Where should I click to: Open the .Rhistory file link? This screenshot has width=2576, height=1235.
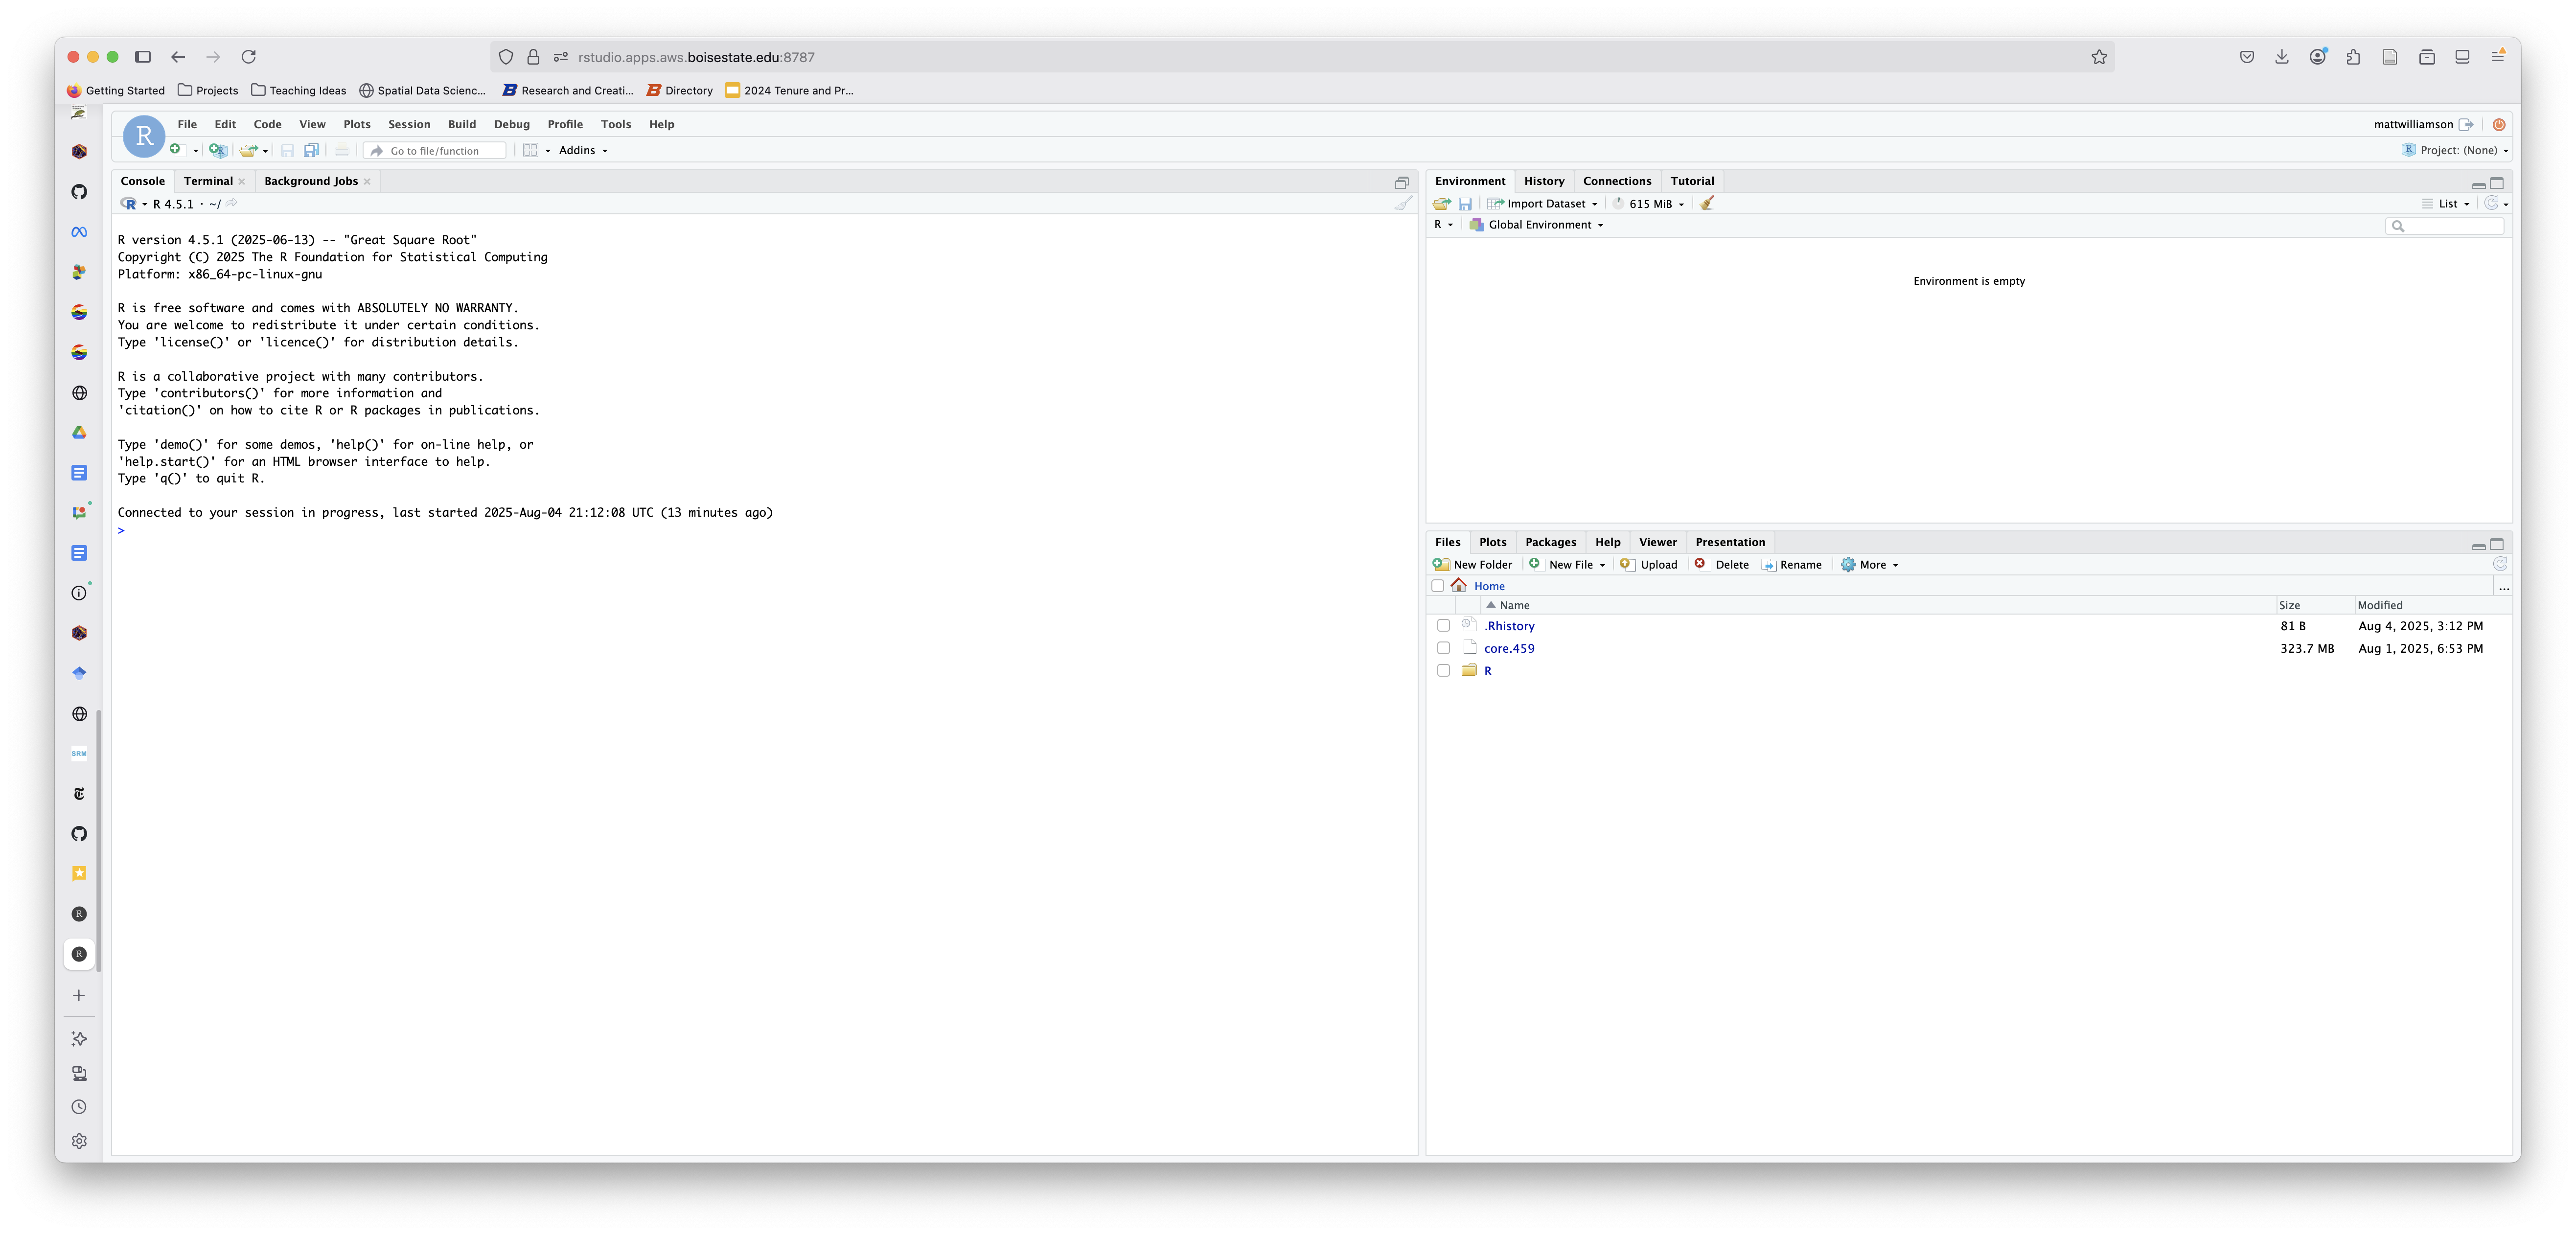pos(1509,626)
